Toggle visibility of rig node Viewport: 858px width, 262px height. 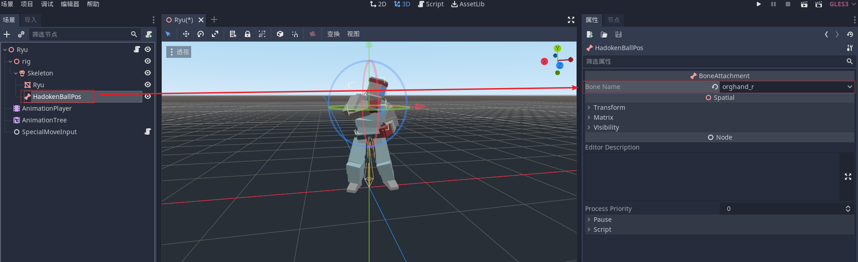148,61
